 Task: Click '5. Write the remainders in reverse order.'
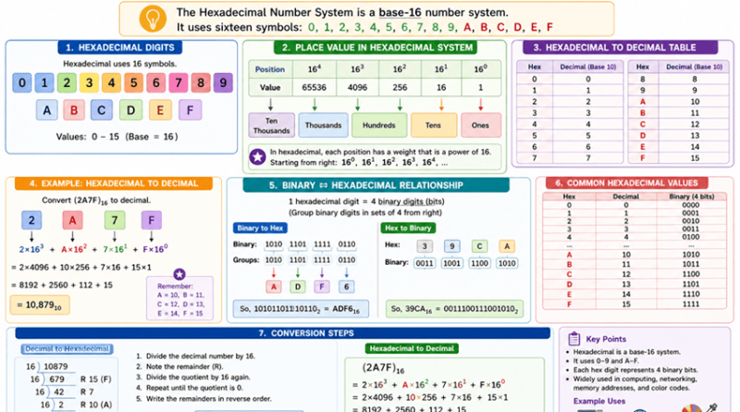(x=203, y=398)
